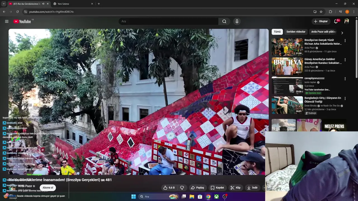Open cevaplıyoruzzzzz video thumbnail
Screen dimensions: 358x201
(x=287, y=85)
